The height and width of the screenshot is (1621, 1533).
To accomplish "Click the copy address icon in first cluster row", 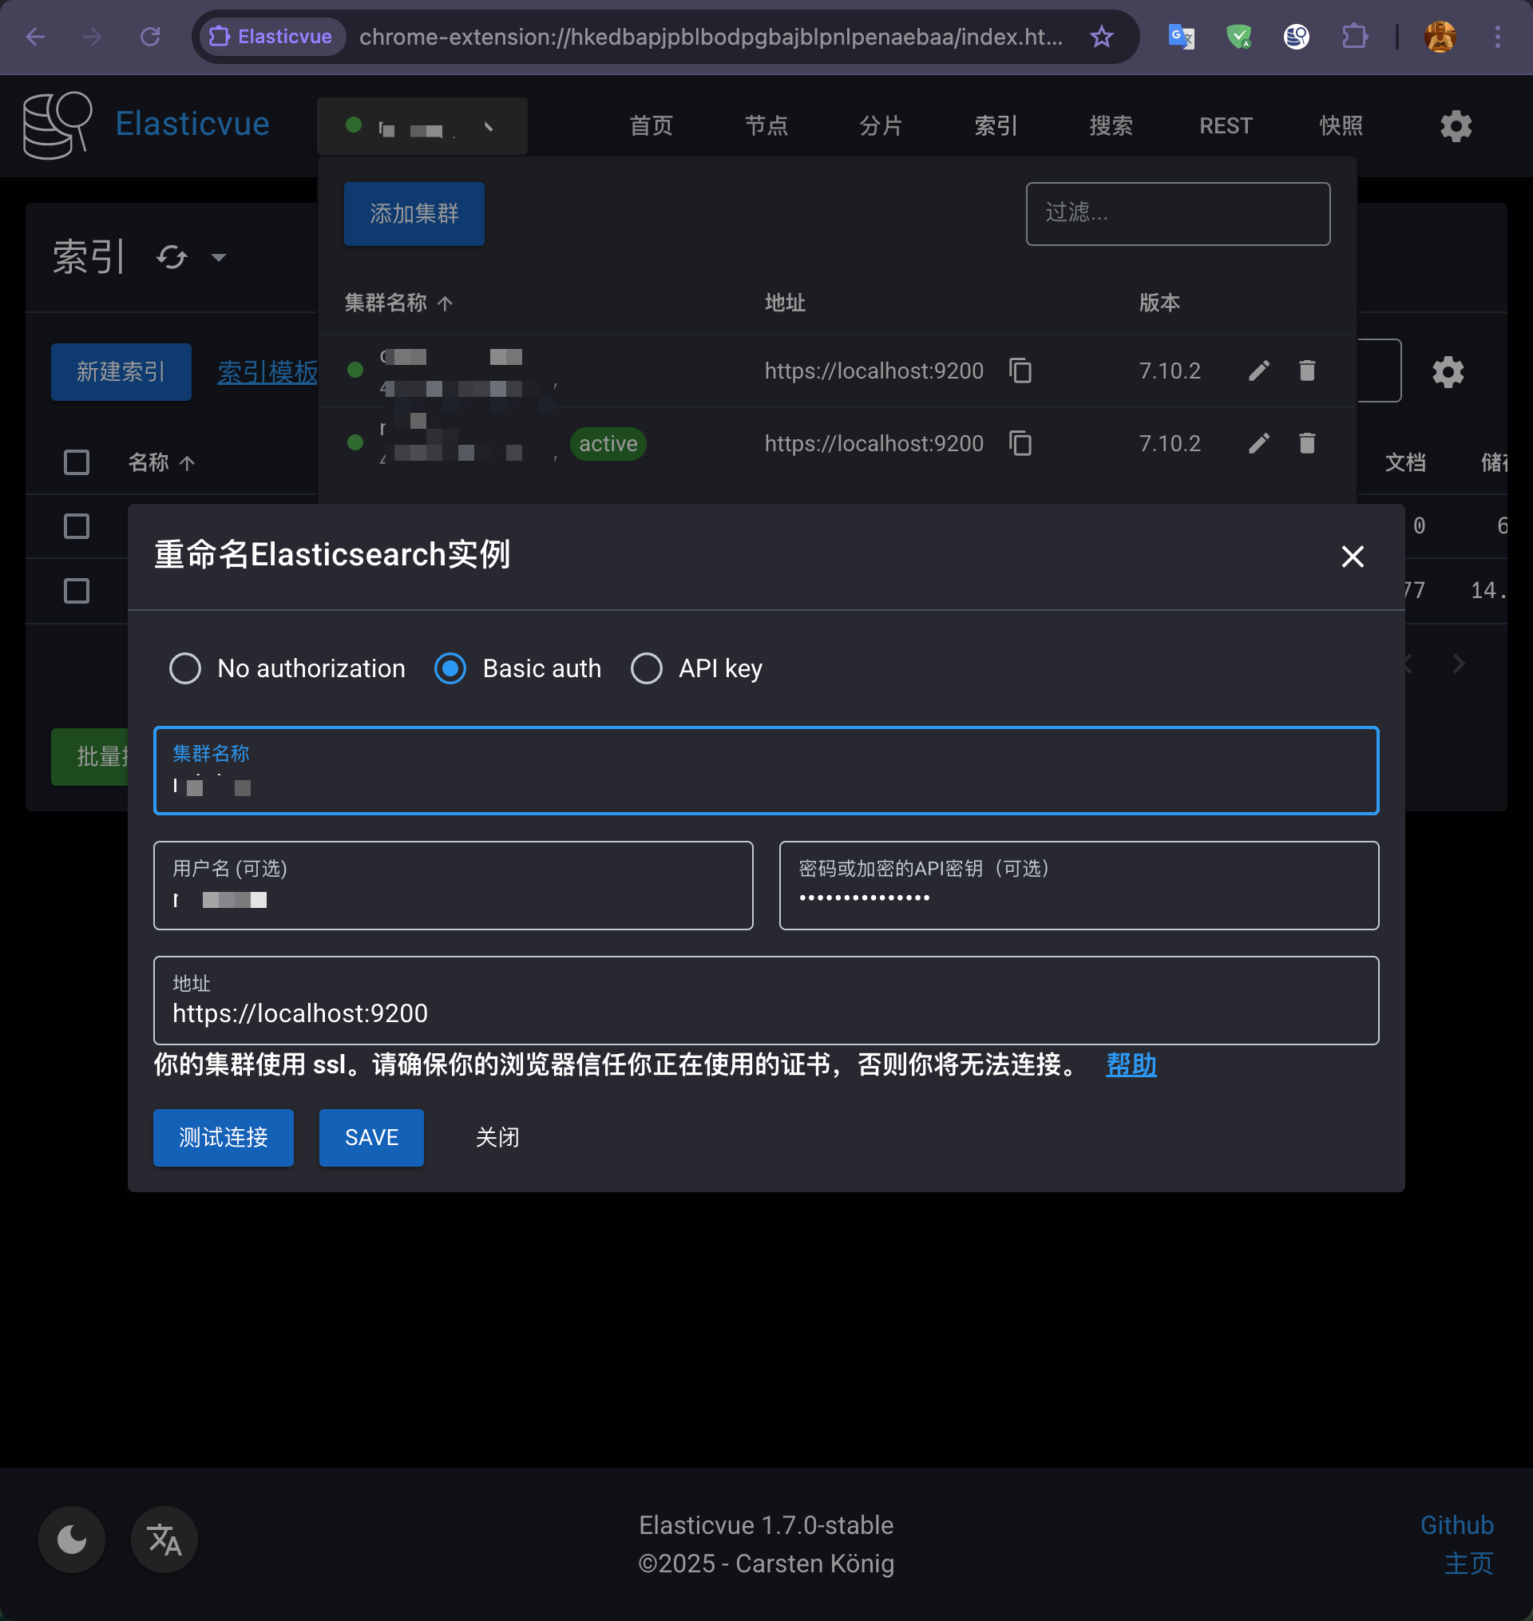I will [1020, 371].
